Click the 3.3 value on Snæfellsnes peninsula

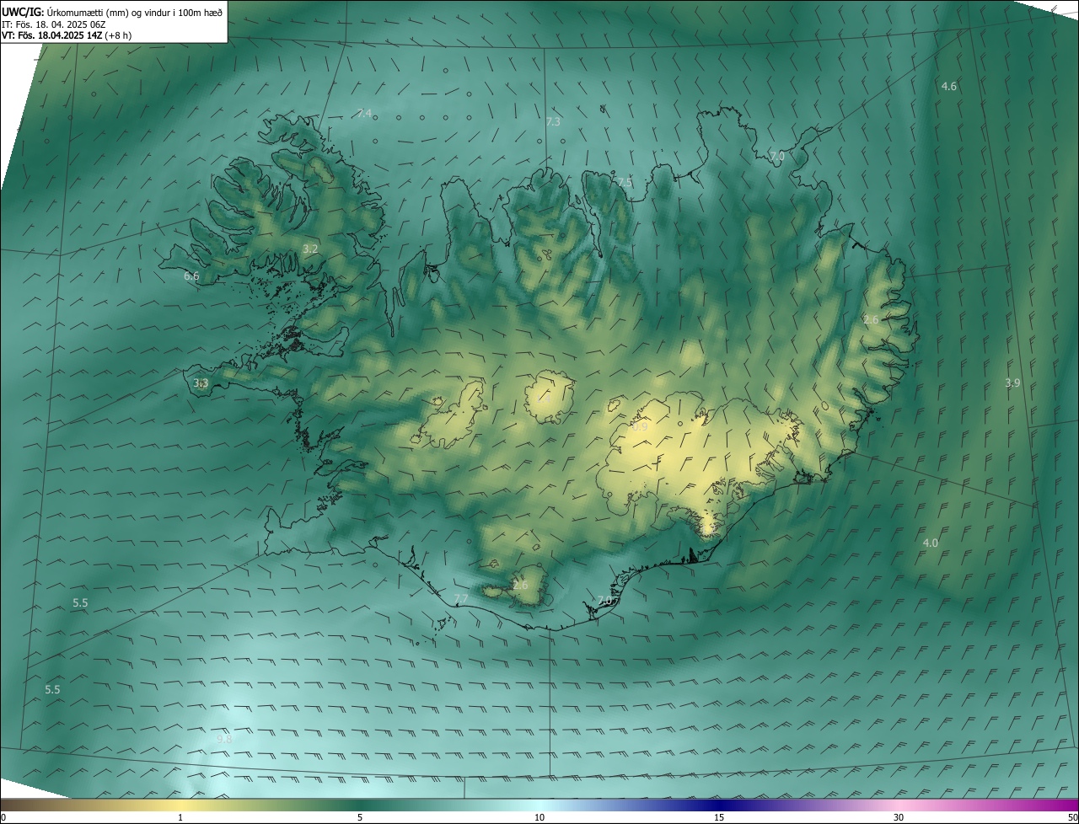pyautogui.click(x=201, y=383)
